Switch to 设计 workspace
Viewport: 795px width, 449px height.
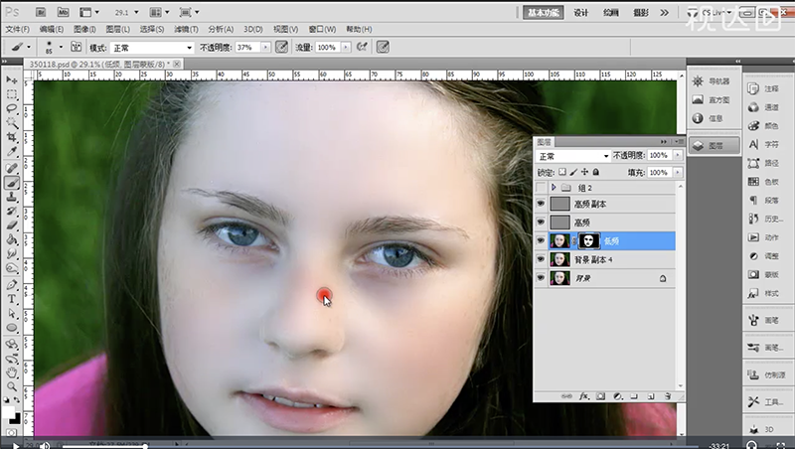[x=580, y=13]
